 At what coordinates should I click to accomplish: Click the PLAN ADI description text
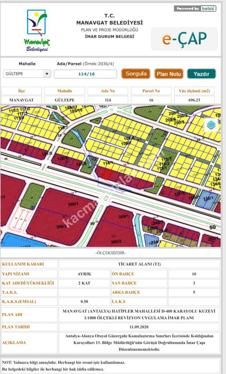click(139, 314)
